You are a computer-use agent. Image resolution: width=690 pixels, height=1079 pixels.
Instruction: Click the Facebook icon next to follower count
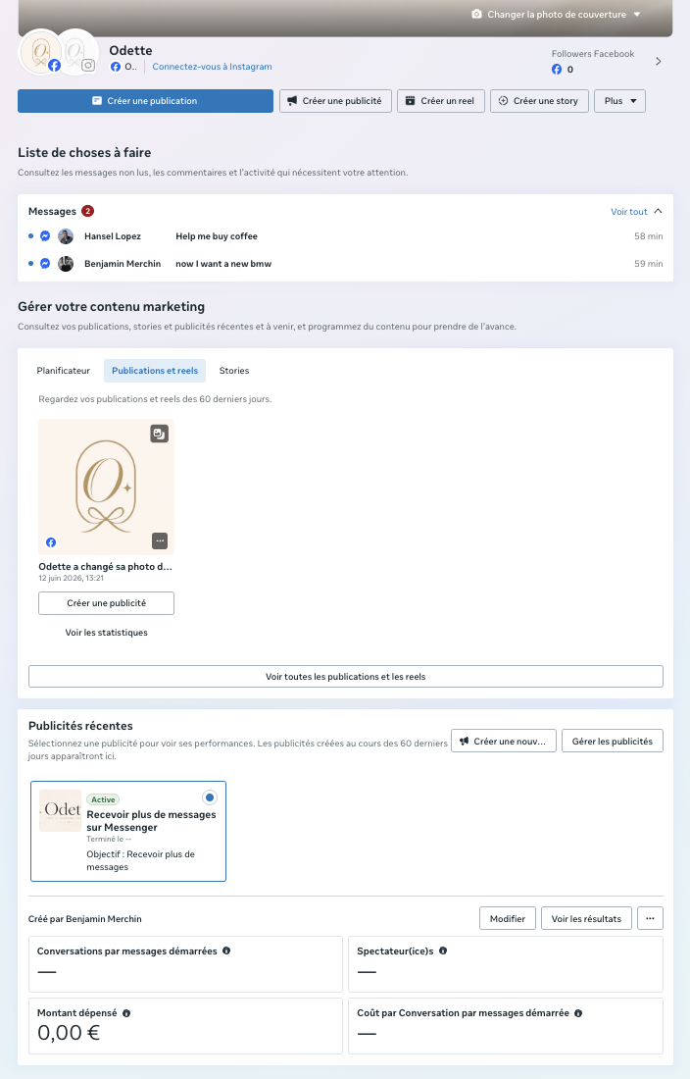tap(557, 70)
